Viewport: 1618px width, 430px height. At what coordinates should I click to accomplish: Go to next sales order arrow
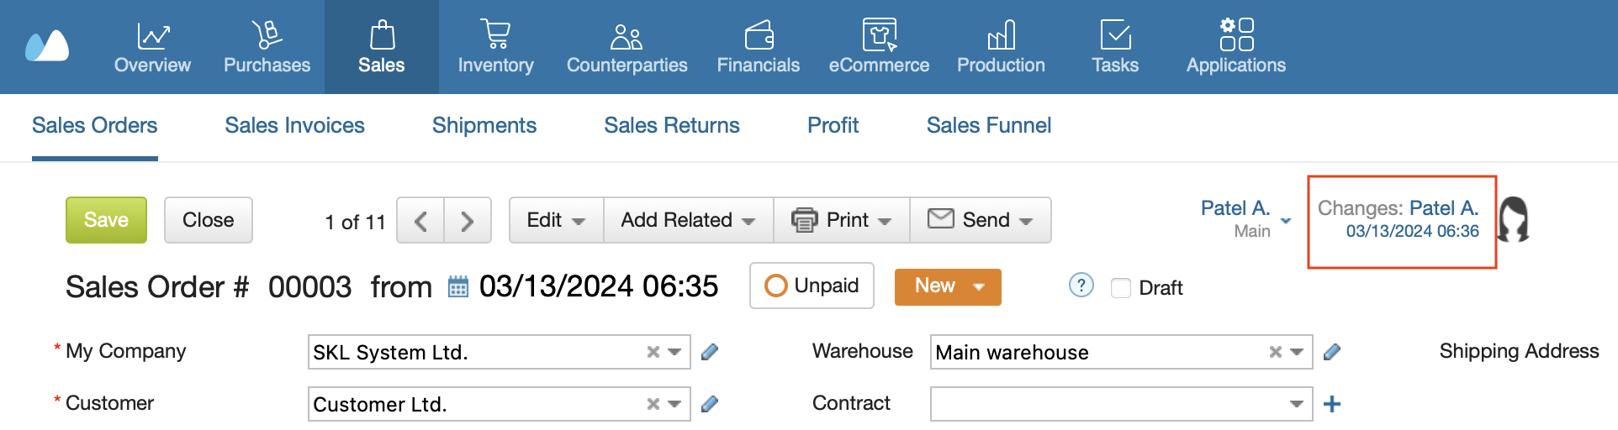pos(468,221)
